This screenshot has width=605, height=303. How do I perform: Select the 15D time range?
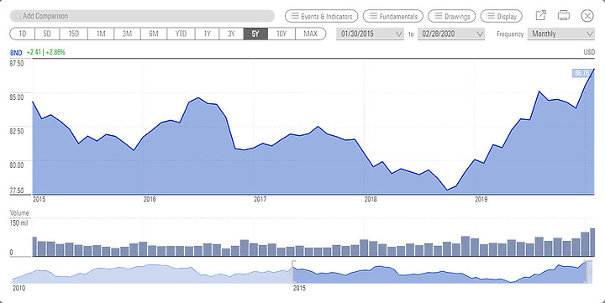[74, 34]
